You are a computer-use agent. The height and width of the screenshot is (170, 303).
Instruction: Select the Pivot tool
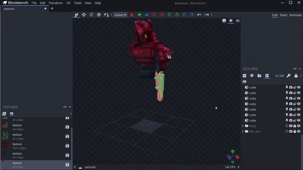[99, 15]
